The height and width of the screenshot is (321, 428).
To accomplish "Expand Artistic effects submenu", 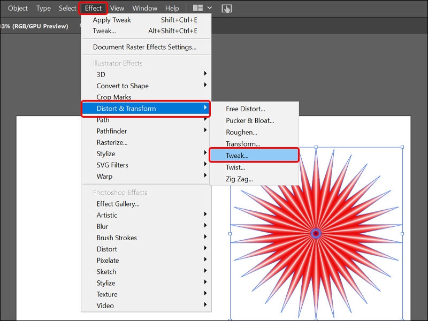I will tap(146, 215).
